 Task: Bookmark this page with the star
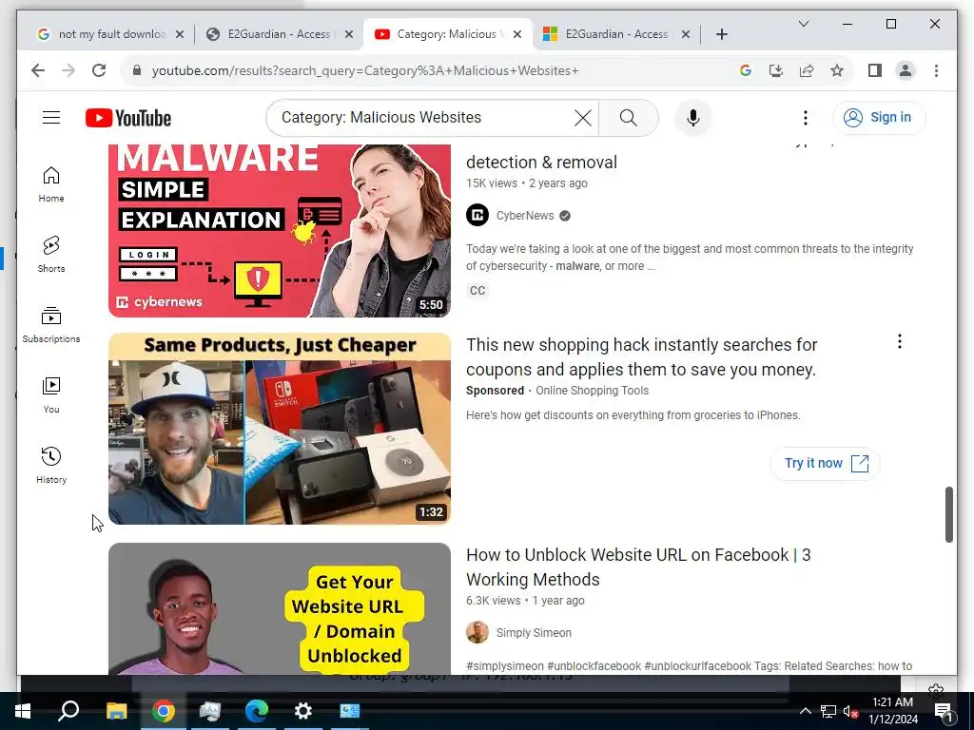837,70
